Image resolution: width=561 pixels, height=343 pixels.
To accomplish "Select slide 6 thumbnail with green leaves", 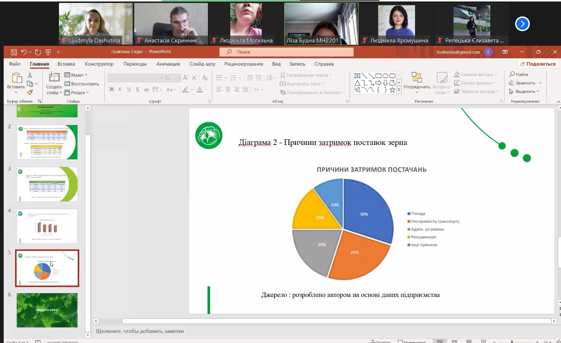I will pos(47,310).
